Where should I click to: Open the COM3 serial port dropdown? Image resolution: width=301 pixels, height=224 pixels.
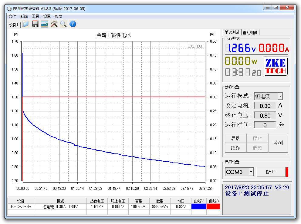[x=251, y=172]
